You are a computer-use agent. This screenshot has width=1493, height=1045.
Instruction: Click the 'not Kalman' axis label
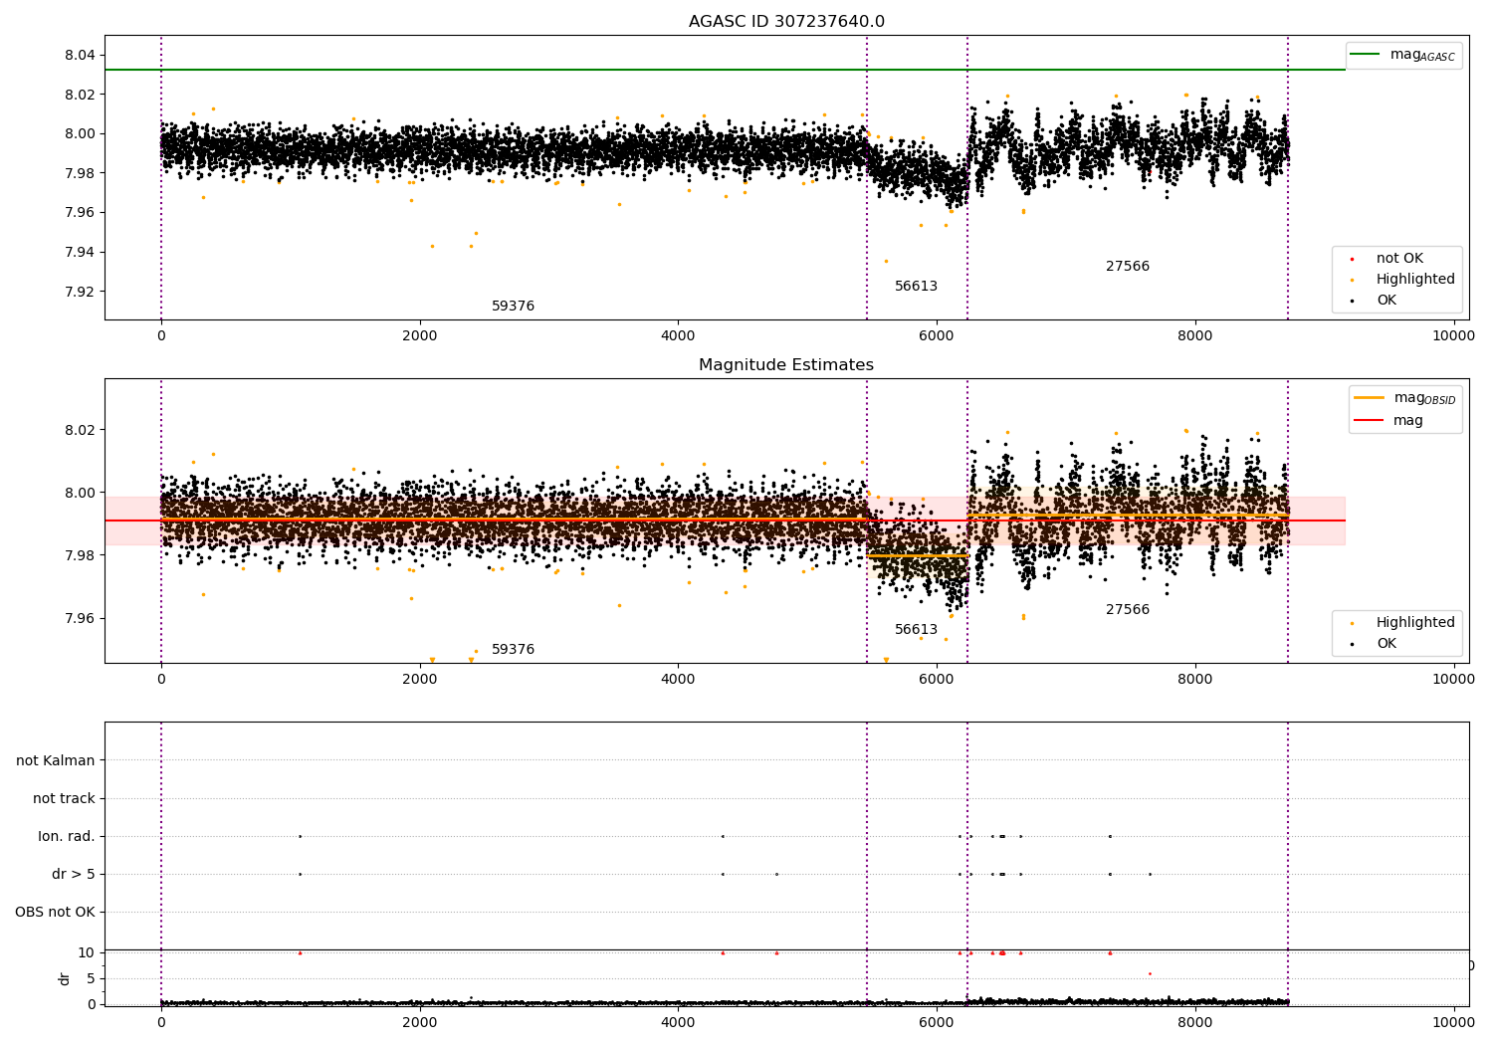click(55, 761)
